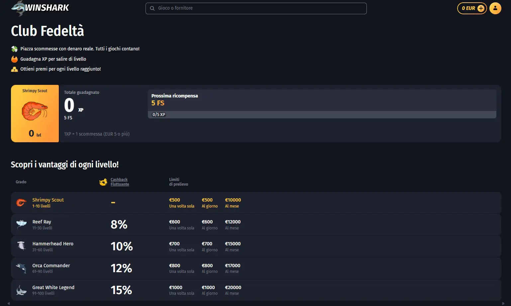511x306 pixels.
Task: Select the Orca Commander level name
Action: (51, 266)
